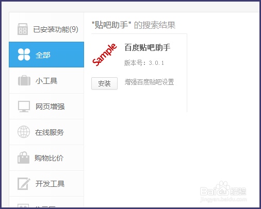This screenshot has height=209, width=261.
Task: Click version text 版本号: 3.0.1
Action: pyautogui.click(x=144, y=63)
